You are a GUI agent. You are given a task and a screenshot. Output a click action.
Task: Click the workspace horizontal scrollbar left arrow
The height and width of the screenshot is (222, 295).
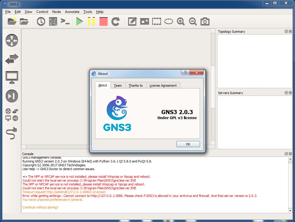click(x=24, y=147)
